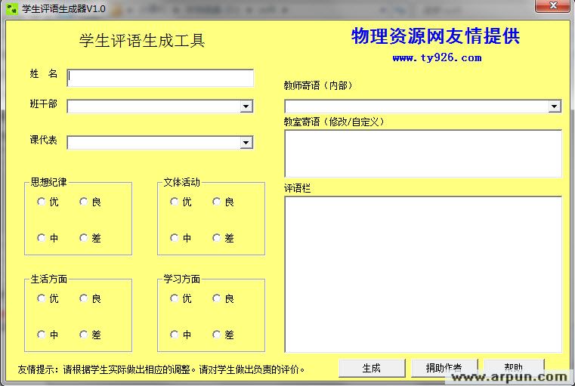Open the 帮助 button
The height and width of the screenshot is (386, 575).
point(514,366)
